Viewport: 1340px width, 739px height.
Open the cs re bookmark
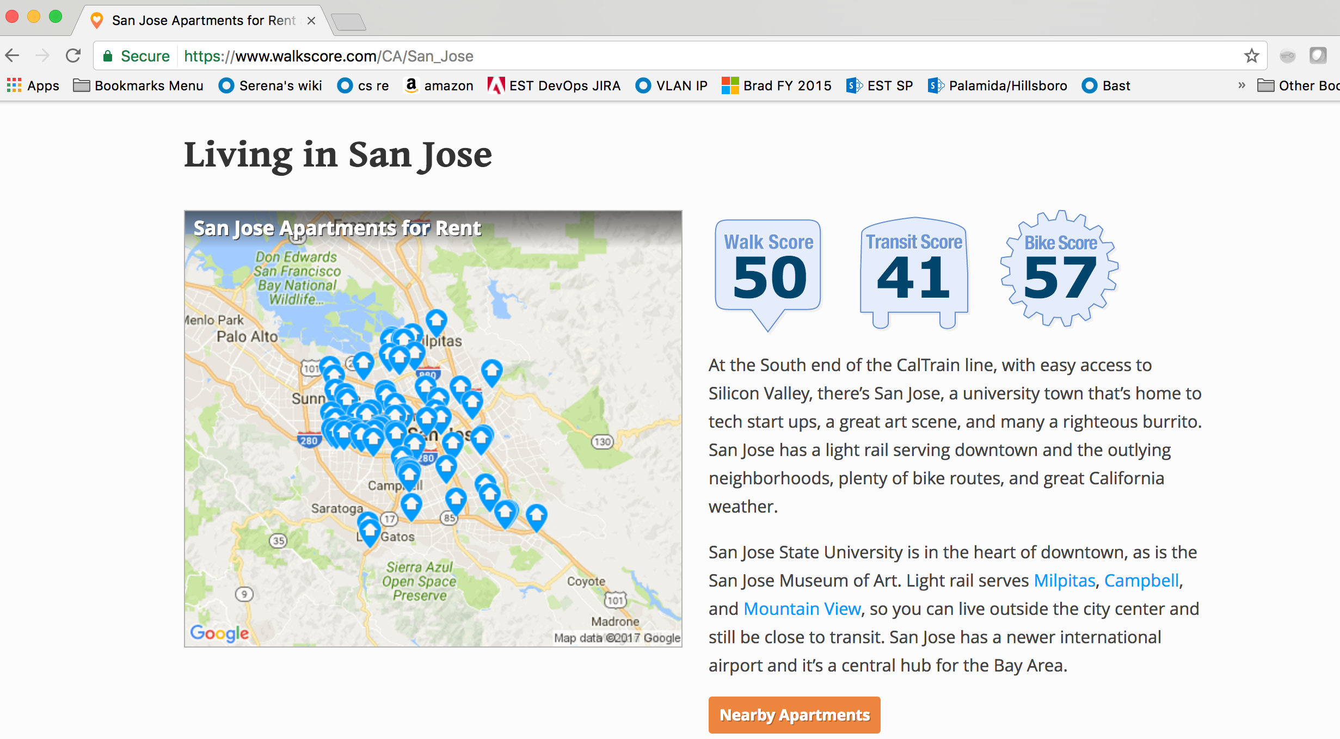(363, 85)
